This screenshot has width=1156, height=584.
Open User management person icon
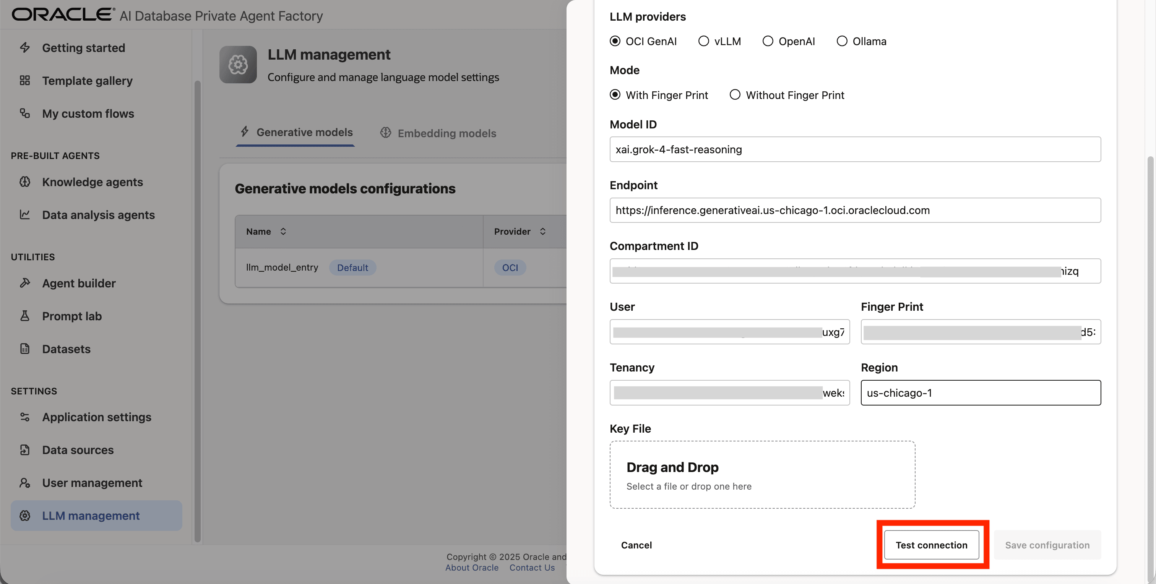pyautogui.click(x=25, y=483)
